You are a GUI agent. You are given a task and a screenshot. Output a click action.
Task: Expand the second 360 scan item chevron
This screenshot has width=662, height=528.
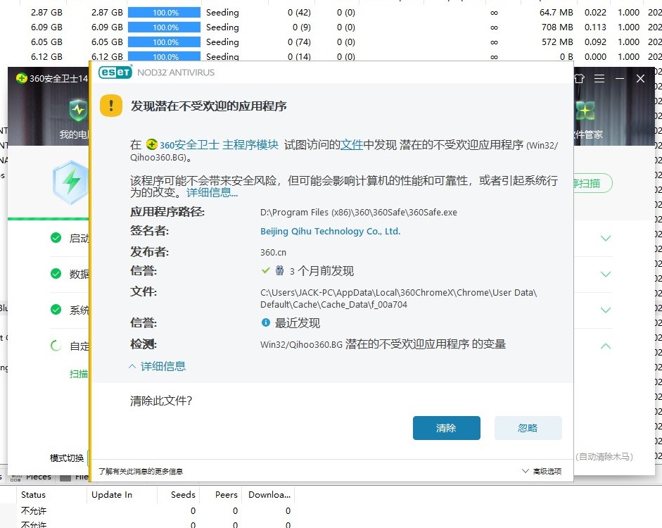point(606,274)
